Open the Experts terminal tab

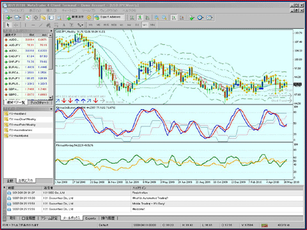pos(90,218)
